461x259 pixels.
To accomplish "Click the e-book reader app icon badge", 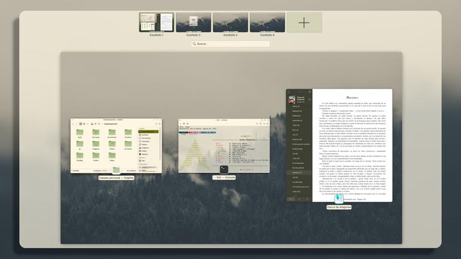I will pos(339,199).
